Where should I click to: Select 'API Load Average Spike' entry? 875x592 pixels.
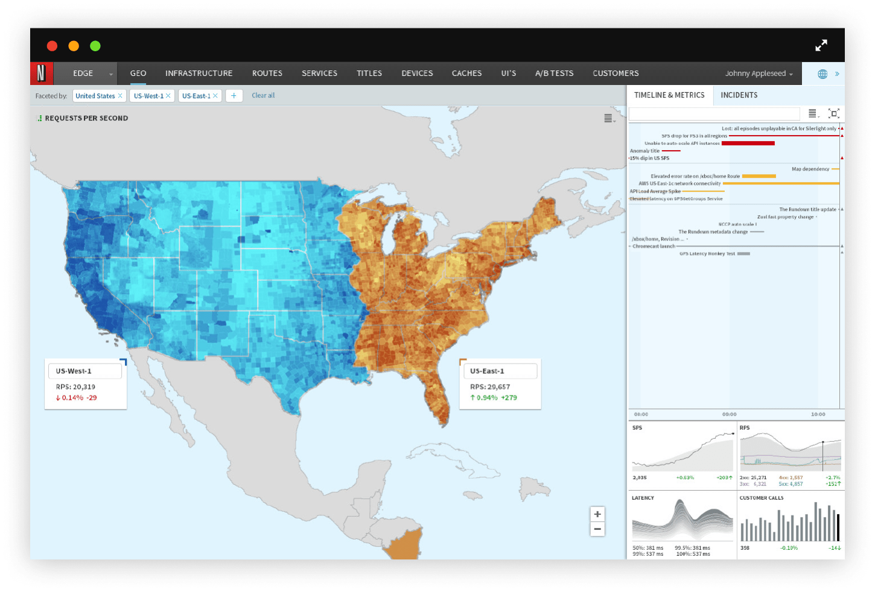pyautogui.click(x=655, y=192)
